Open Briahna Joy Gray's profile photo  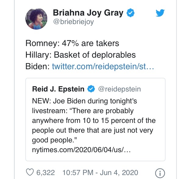click(x=36, y=19)
